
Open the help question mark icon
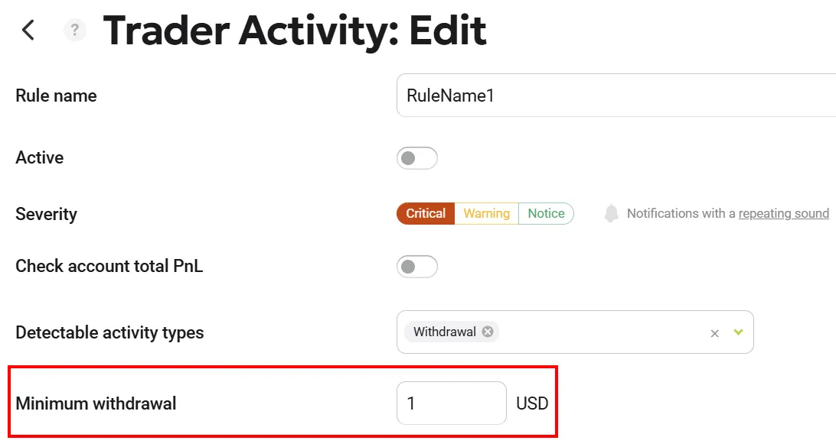coord(74,31)
